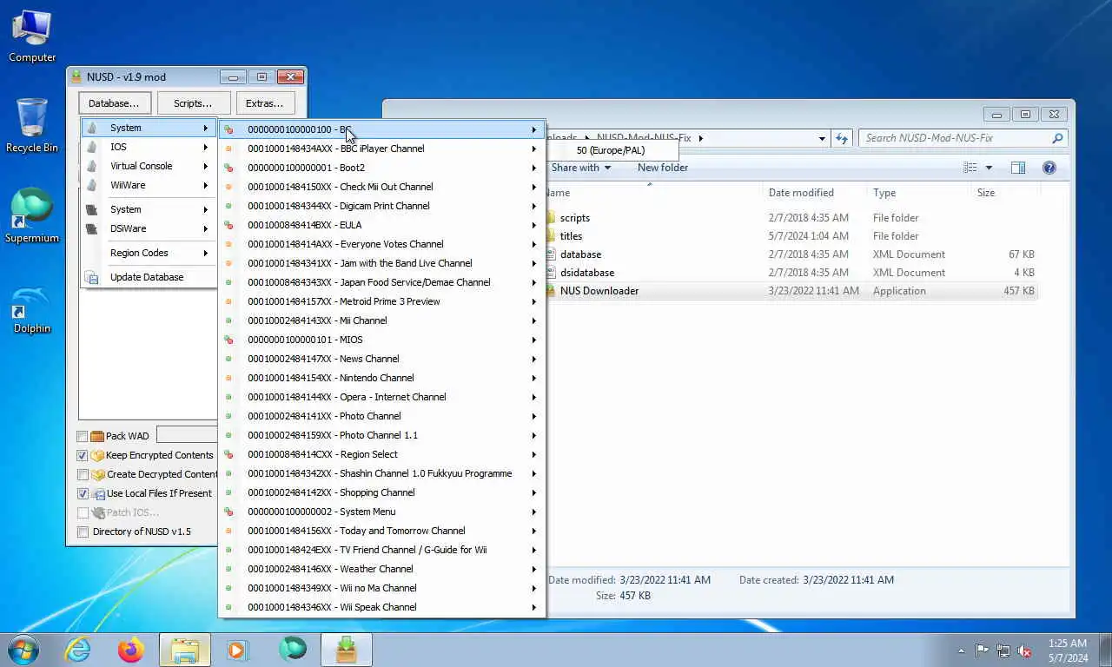Click the taskbar clock showing 1:25 AM

point(1068,650)
